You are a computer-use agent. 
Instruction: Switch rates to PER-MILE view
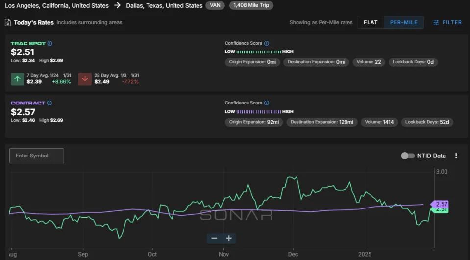[x=404, y=22]
